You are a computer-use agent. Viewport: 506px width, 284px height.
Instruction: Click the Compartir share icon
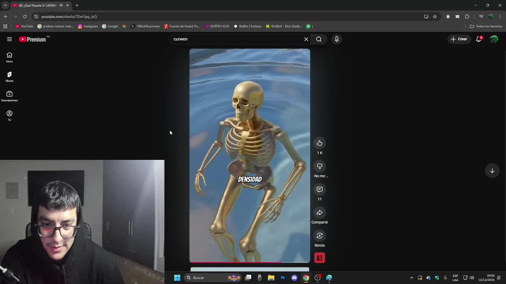pyautogui.click(x=319, y=213)
